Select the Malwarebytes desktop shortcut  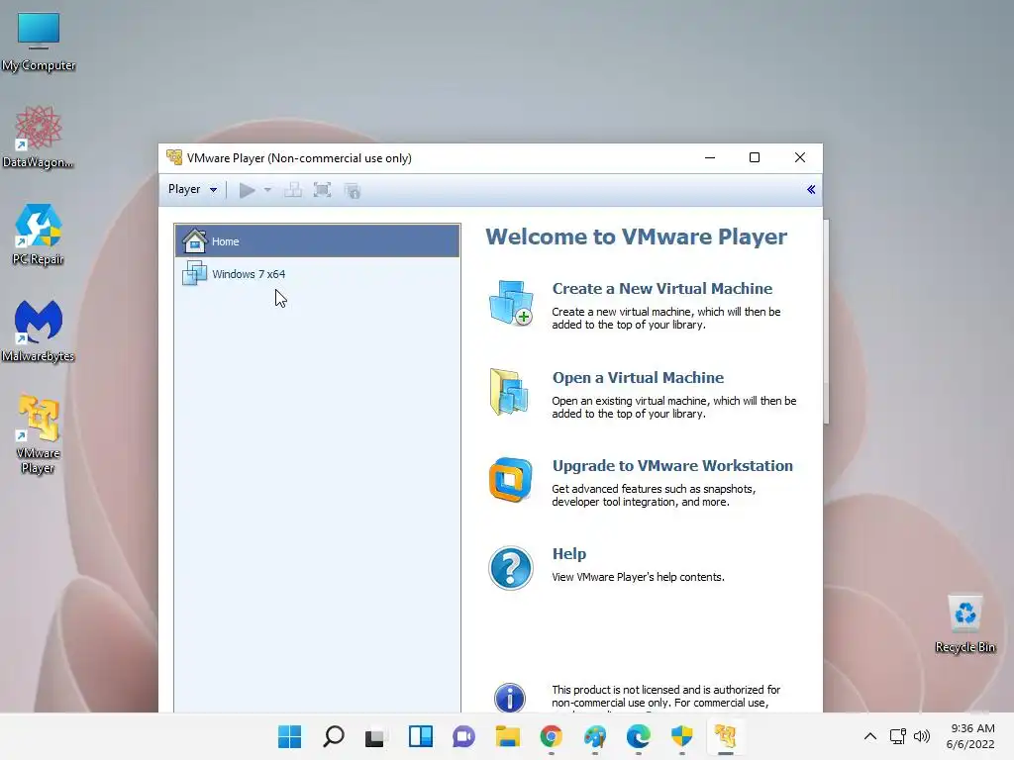(x=39, y=331)
